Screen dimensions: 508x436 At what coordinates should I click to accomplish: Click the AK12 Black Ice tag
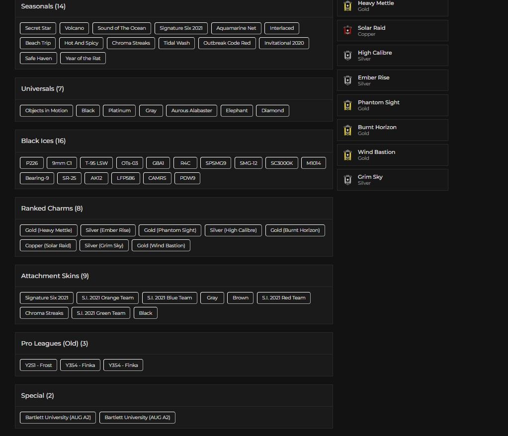(x=96, y=178)
